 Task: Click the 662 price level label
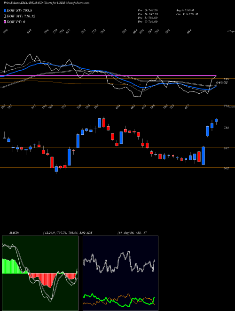pyautogui.click(x=226, y=168)
